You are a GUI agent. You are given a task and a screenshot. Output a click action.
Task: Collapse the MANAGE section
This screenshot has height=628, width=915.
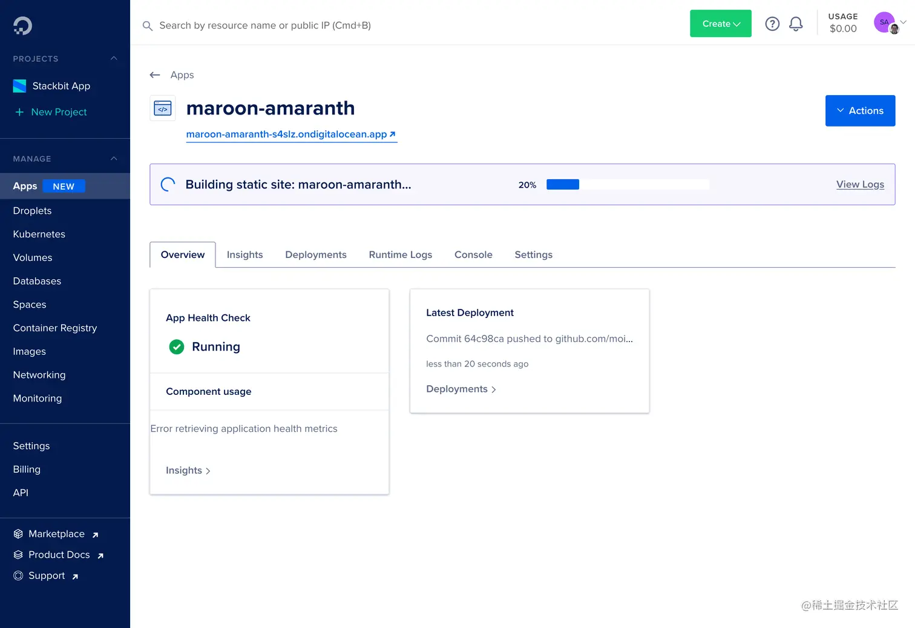point(114,158)
